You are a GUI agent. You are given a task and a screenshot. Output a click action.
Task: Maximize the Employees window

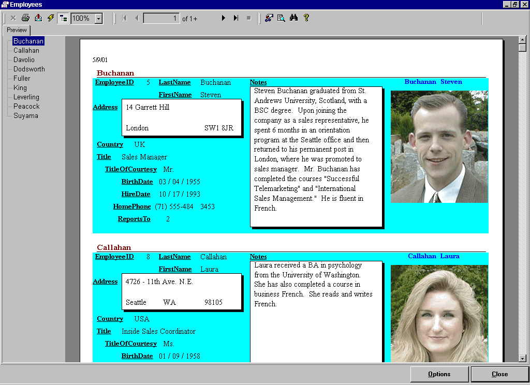[515, 4]
